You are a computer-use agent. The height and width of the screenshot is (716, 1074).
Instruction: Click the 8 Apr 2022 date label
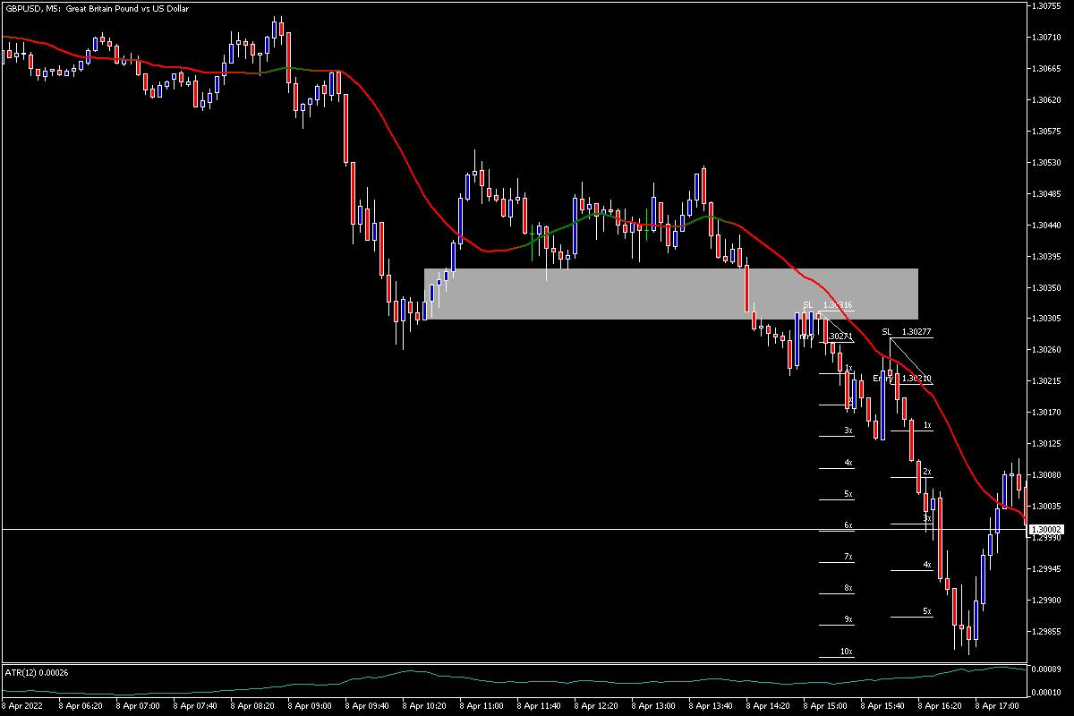tap(23, 705)
